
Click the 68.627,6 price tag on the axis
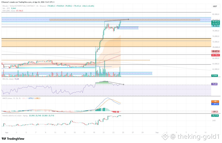(216, 51)
